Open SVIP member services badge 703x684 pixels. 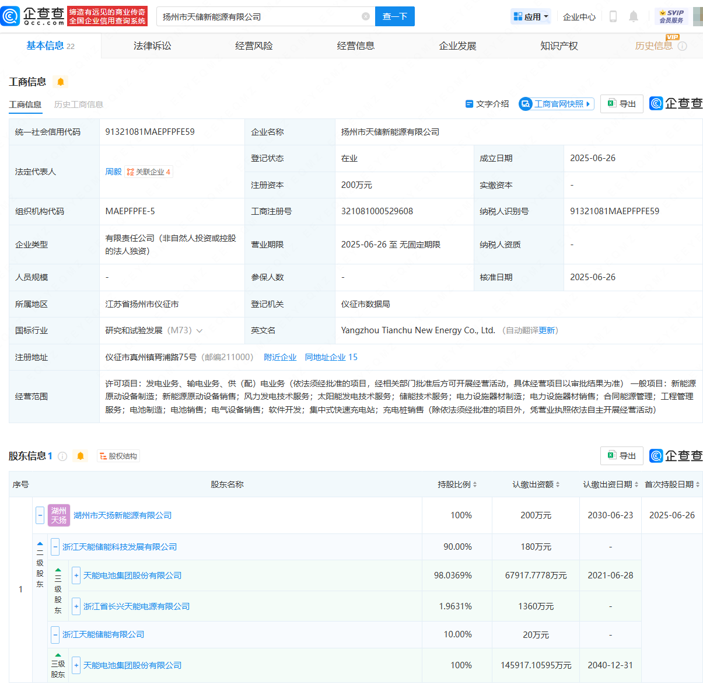(x=671, y=16)
